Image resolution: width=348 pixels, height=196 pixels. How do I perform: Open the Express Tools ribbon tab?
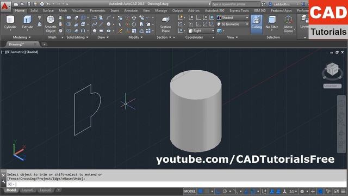239,10
